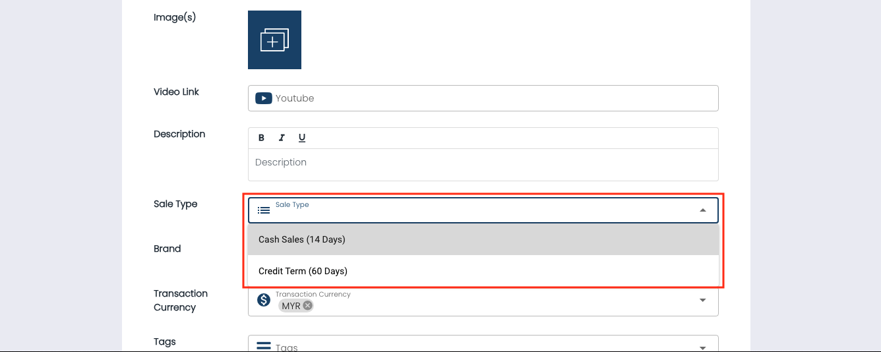This screenshot has height=352, width=881.
Task: Remove the MYR currency chip
Action: point(307,306)
